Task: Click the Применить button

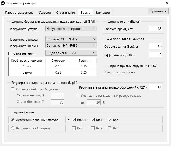Action: [x=158, y=11]
